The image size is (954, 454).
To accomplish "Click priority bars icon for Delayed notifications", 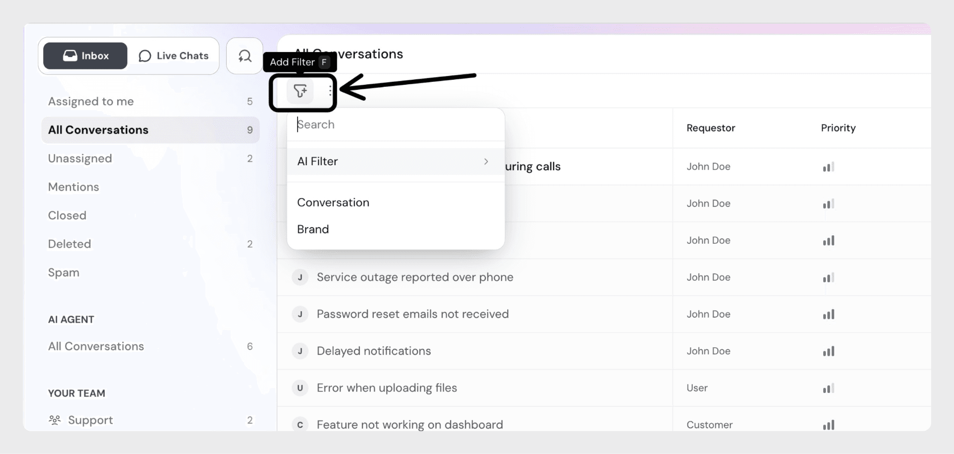I will pos(828,351).
